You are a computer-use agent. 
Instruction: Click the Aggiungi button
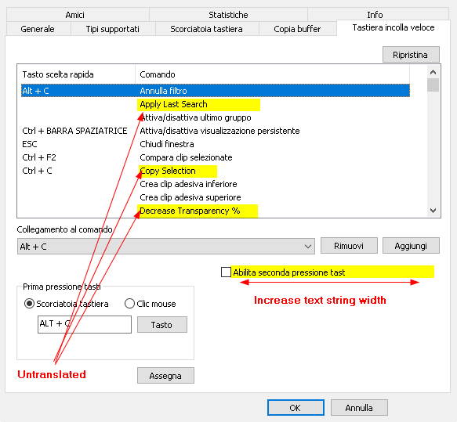[411, 246]
